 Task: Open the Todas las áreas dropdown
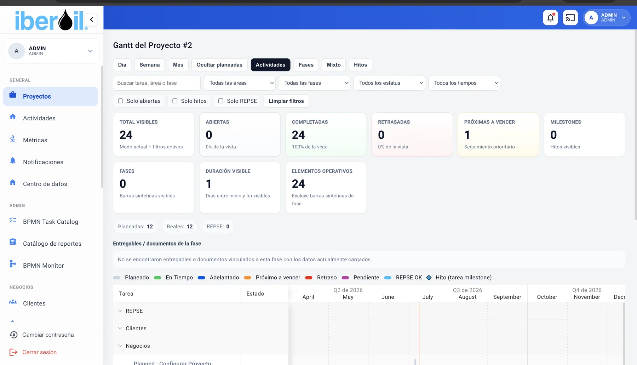(240, 83)
